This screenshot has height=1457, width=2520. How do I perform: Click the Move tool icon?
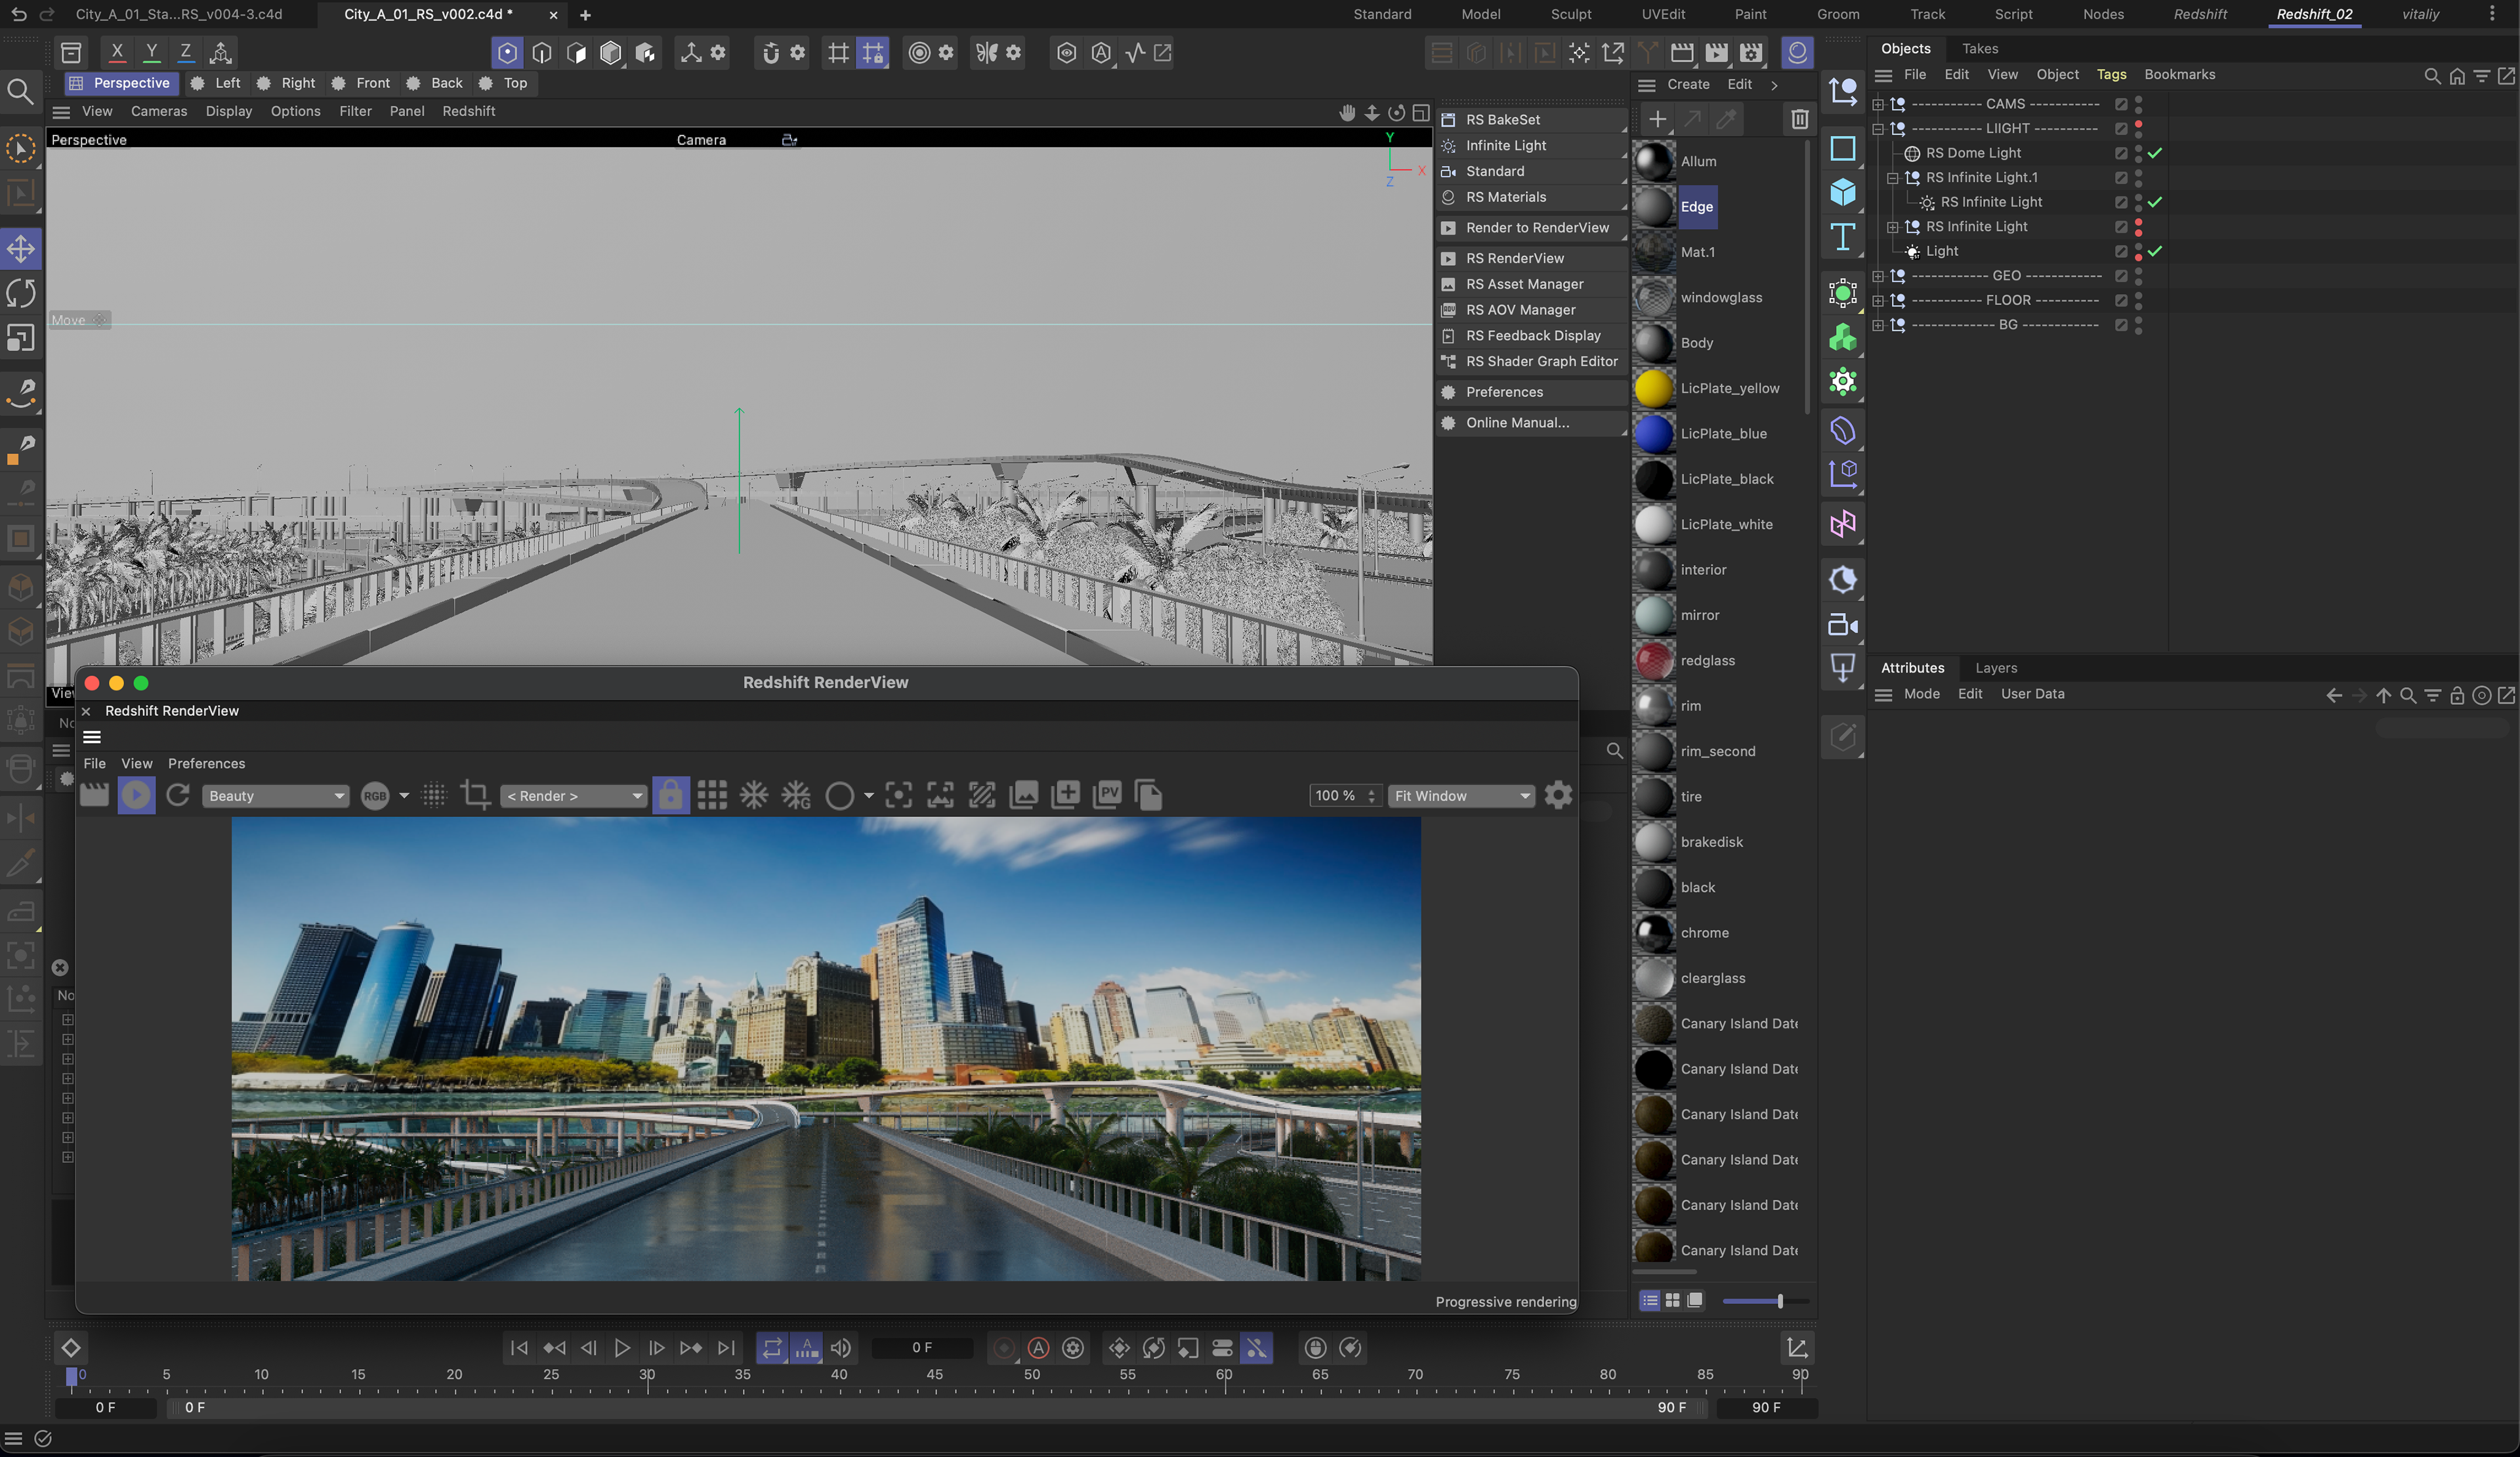[x=21, y=249]
